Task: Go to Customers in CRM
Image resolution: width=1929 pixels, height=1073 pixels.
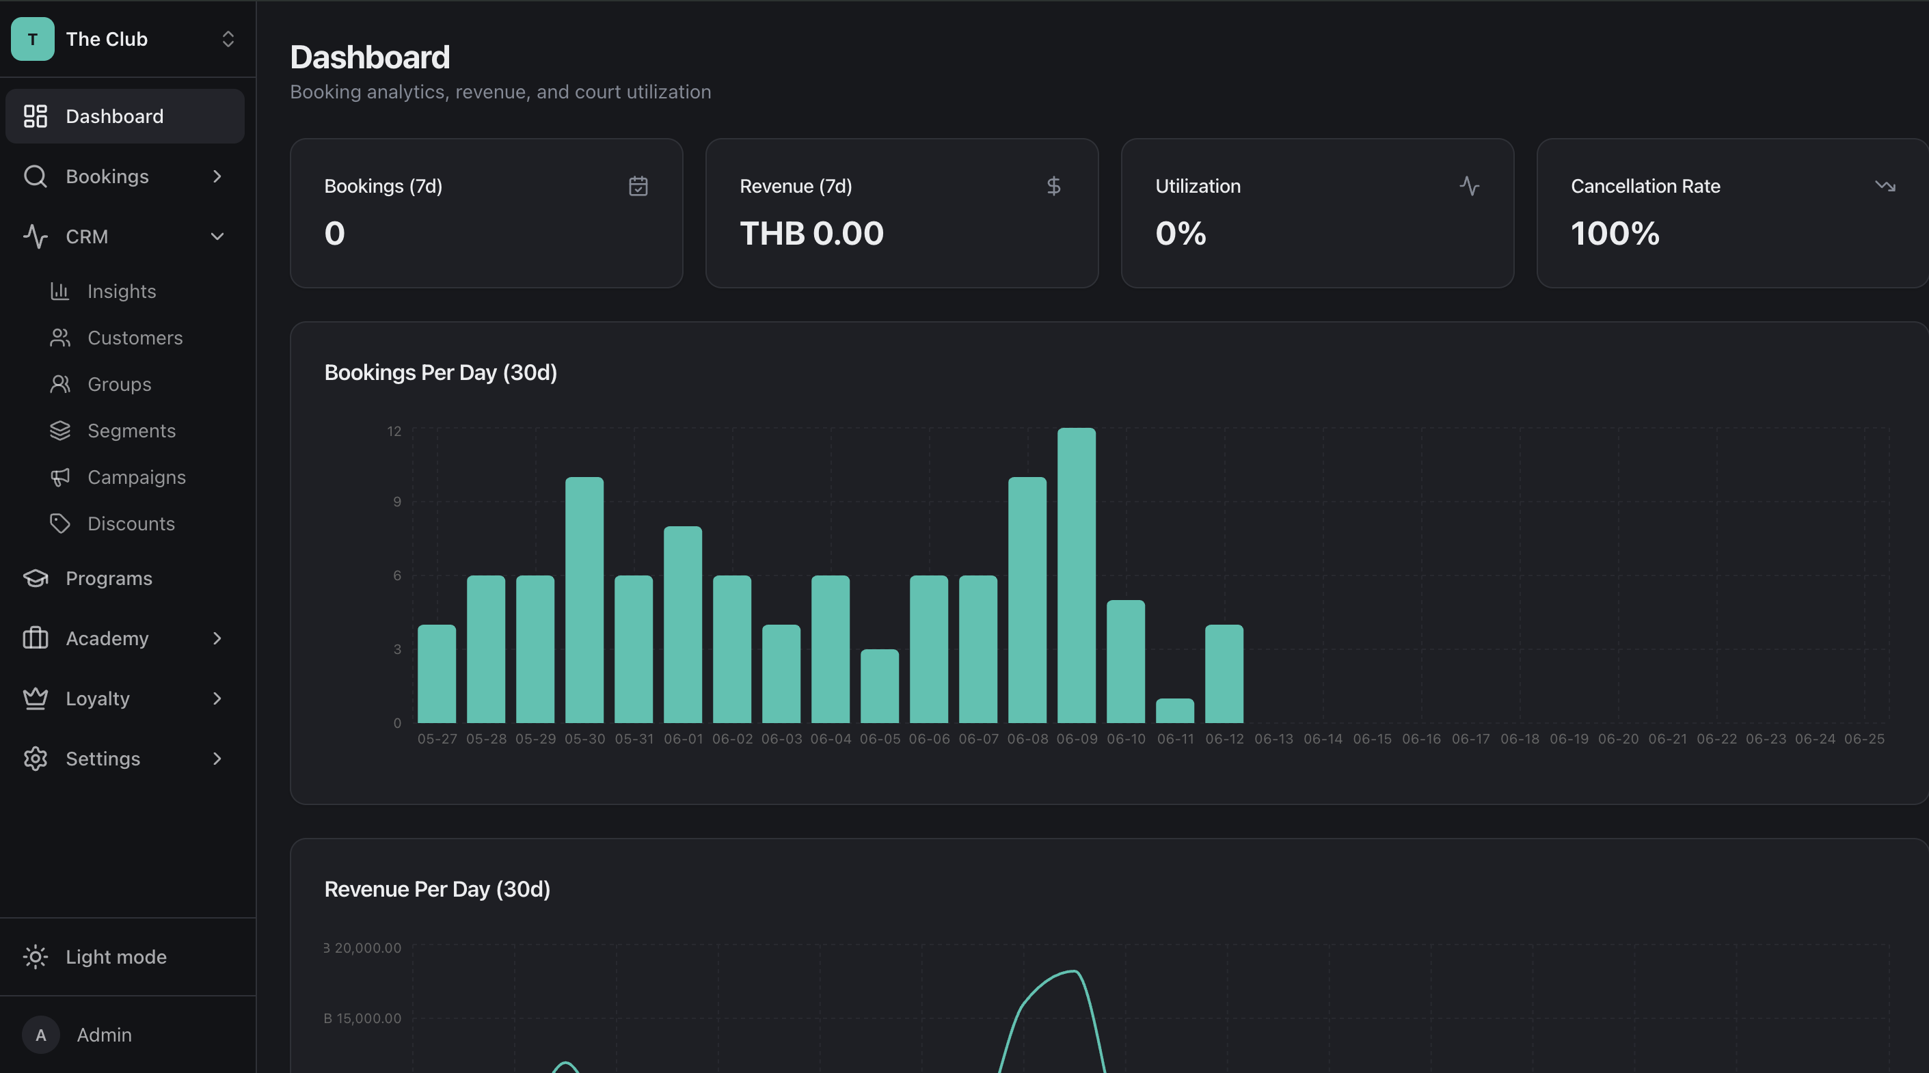Action: pos(135,338)
